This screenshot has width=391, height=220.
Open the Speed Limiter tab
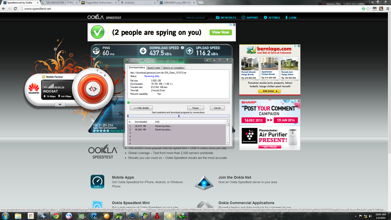point(154,68)
